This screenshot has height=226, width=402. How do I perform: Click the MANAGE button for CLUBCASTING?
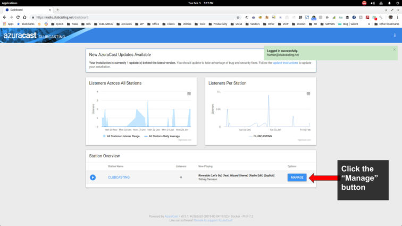point(297,177)
